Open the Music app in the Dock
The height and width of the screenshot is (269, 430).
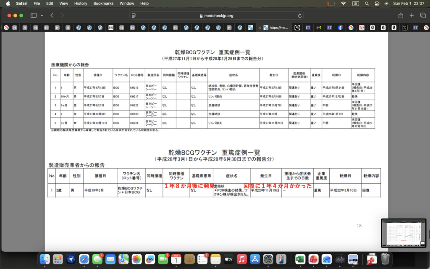click(241, 259)
